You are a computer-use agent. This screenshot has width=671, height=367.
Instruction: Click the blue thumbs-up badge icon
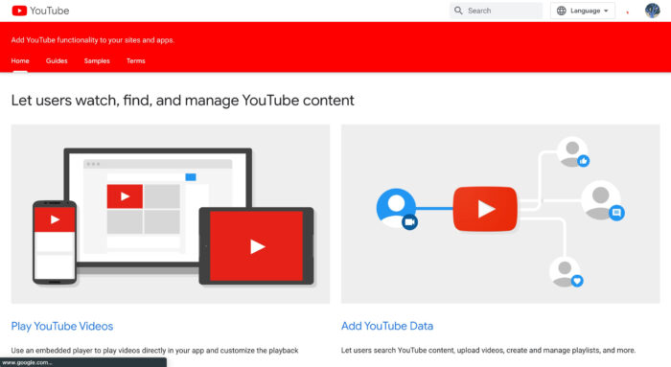point(583,161)
